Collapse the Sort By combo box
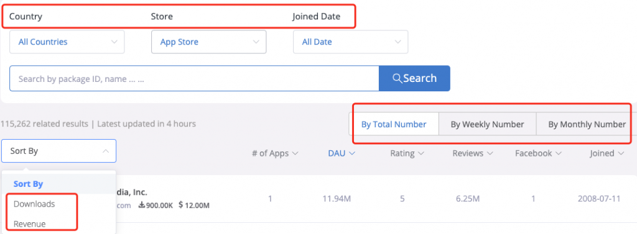The height and width of the screenshot is (234, 637). (x=59, y=151)
